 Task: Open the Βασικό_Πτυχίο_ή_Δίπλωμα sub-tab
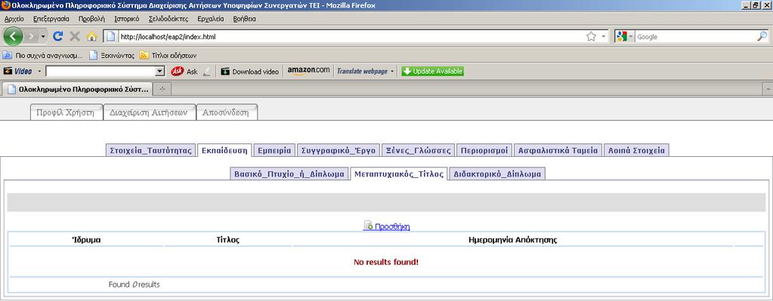(x=289, y=174)
